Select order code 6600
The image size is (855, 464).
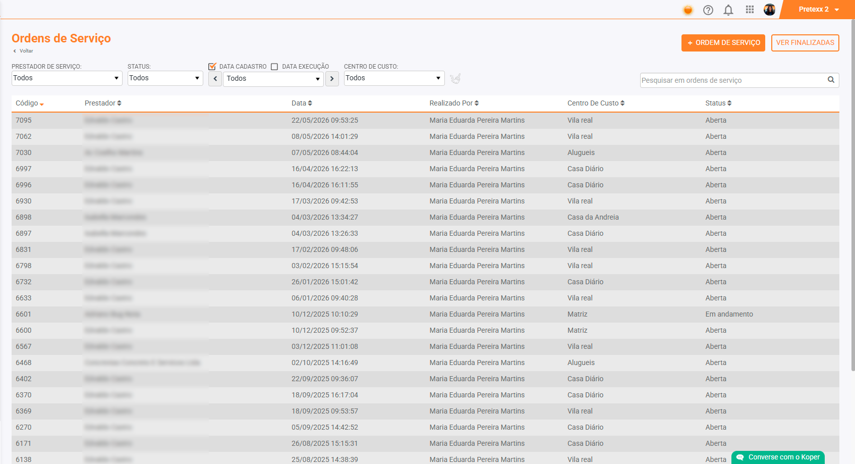click(23, 330)
